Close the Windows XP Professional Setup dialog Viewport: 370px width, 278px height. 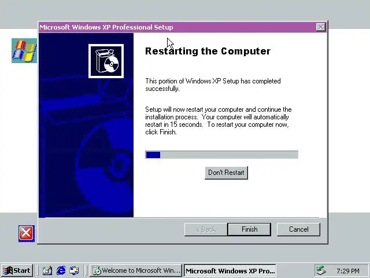(320, 27)
